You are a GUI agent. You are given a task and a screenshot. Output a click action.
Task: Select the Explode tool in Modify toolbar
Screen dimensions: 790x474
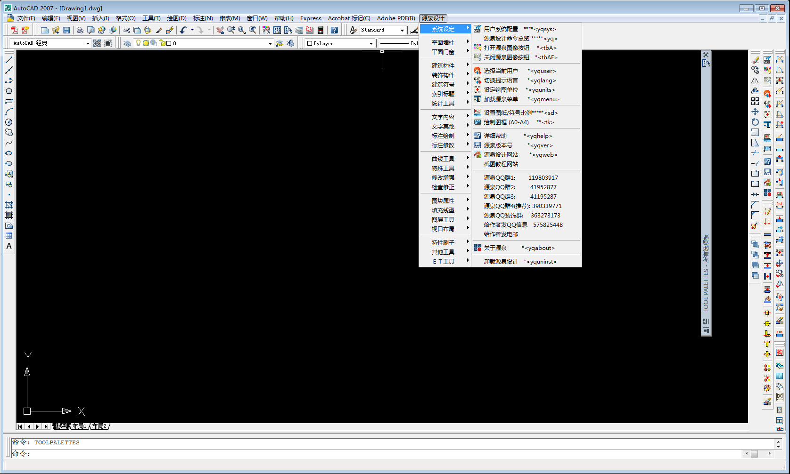coord(755,225)
